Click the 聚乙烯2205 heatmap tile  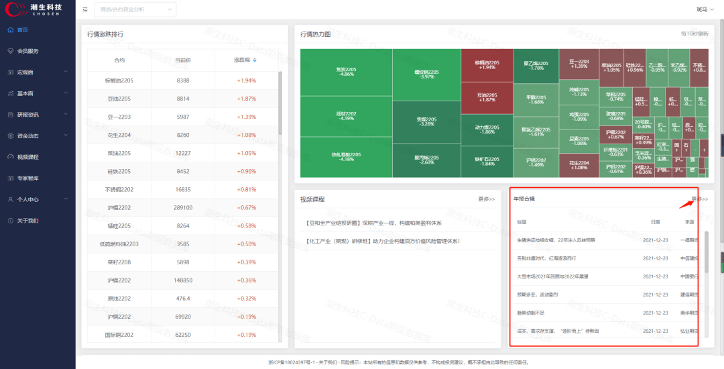pyautogui.click(x=536, y=66)
